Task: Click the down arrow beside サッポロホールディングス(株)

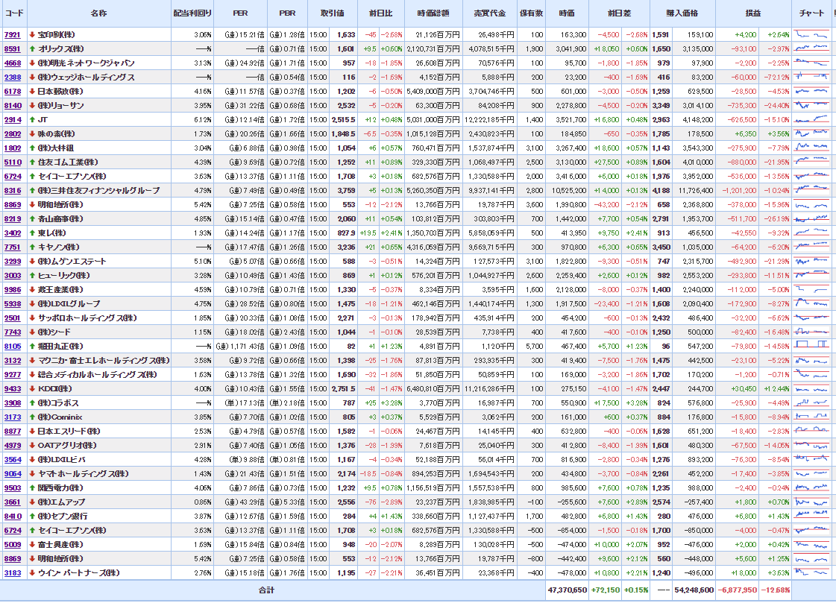Action: pyautogui.click(x=32, y=318)
